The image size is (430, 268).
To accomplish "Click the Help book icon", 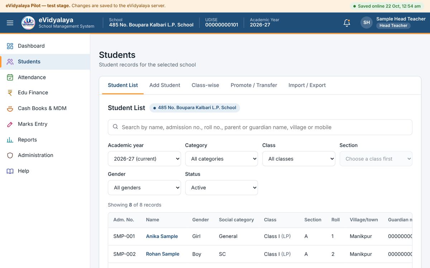I will (10, 171).
